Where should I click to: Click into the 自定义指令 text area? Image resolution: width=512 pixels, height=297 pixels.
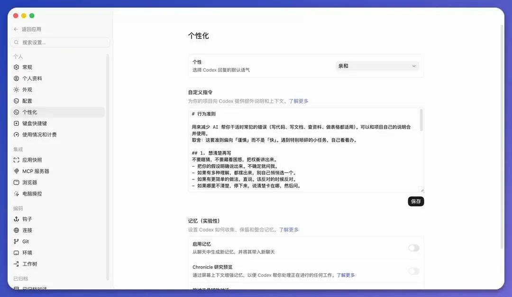[x=306, y=149]
